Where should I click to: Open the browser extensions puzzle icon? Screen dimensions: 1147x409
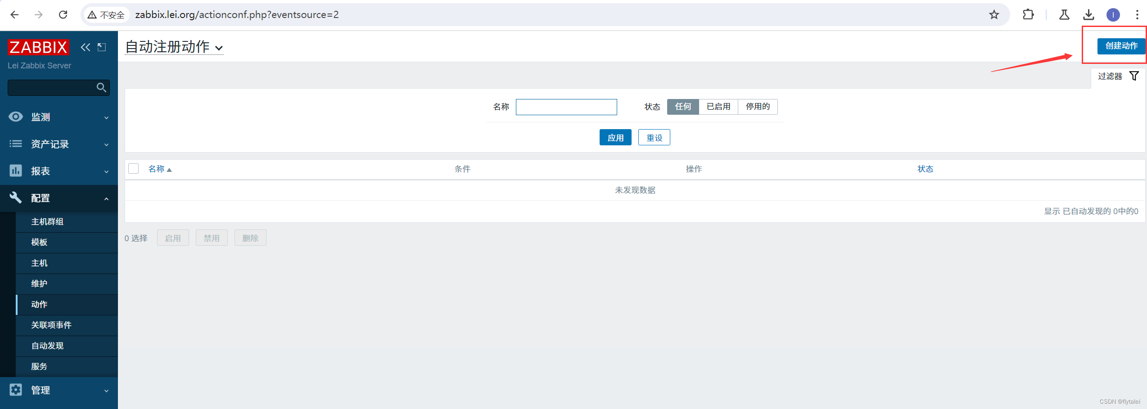pyautogui.click(x=1028, y=15)
